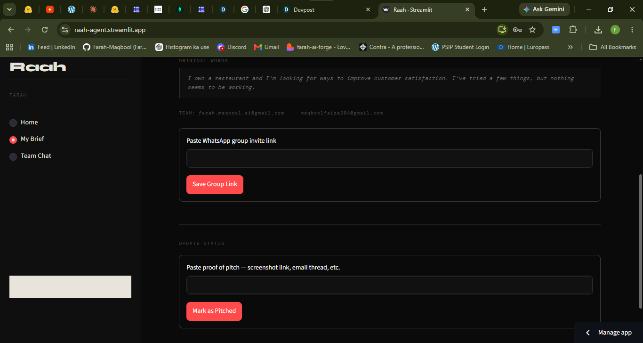Switch to the orange lightning bolt tab

click(50, 9)
